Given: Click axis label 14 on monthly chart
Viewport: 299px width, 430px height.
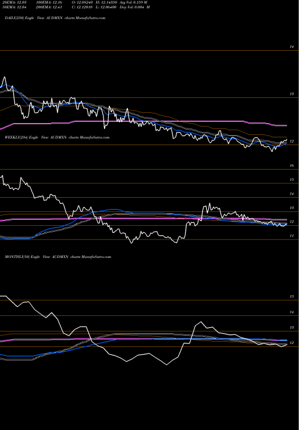Looking at the screenshot, I should click(x=292, y=312).
